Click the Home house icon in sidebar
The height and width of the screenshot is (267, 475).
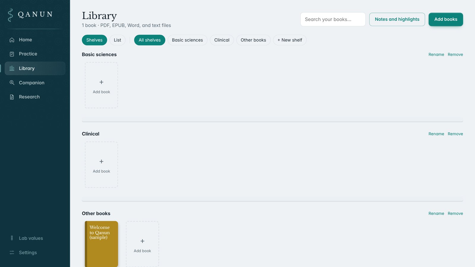pyautogui.click(x=12, y=40)
